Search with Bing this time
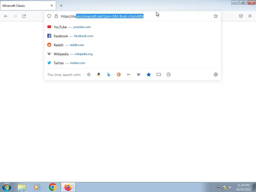This screenshot has height=192, width=256. coord(109,74)
